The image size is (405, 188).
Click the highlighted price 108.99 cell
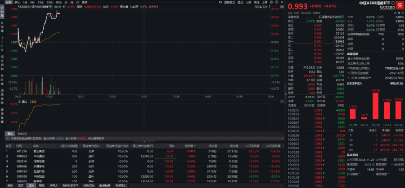(x=169, y=161)
